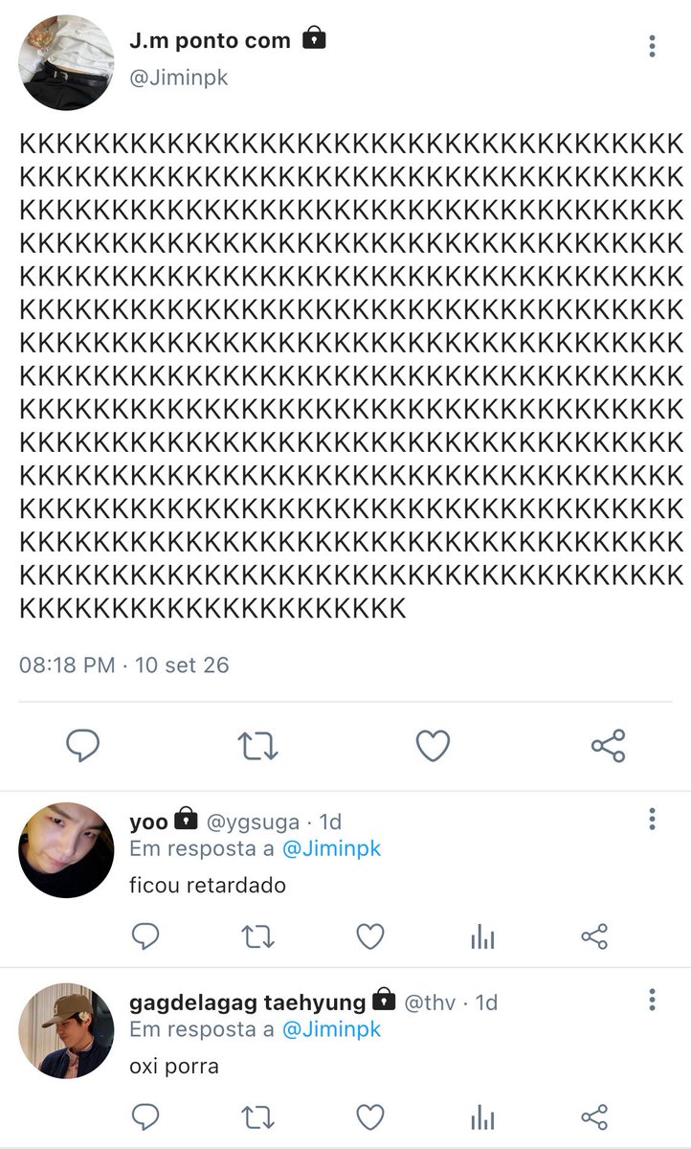
Task: Share yoo's reply tweet
Action: (594, 936)
